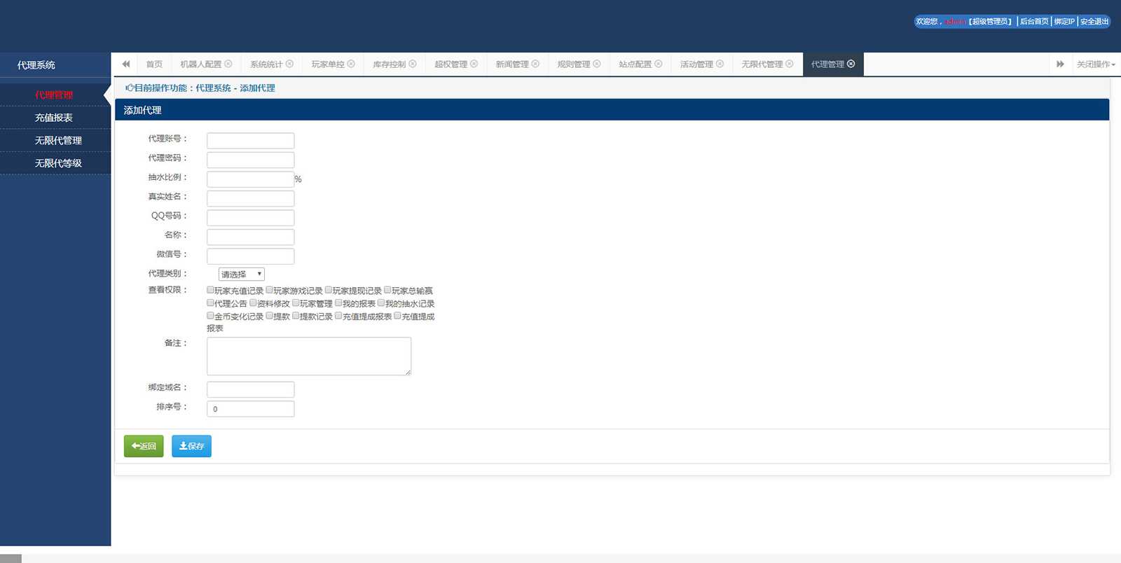Close the 新闻管理 tab via its x icon
This screenshot has width=1121, height=563.
(x=535, y=64)
